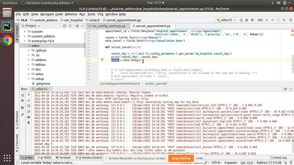The image size is (294, 165).
Task: Expand the setup folder
Action: 28,79
